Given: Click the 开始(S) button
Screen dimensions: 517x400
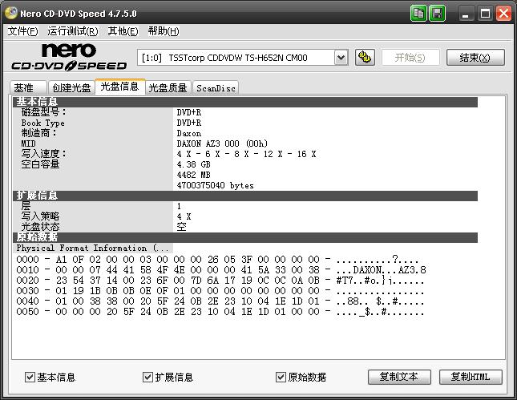Looking at the screenshot, I should (410, 58).
